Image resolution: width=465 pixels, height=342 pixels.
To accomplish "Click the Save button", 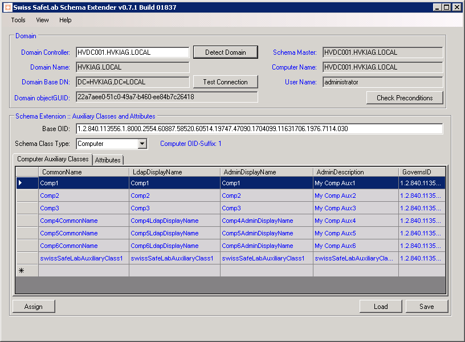I will (426, 307).
